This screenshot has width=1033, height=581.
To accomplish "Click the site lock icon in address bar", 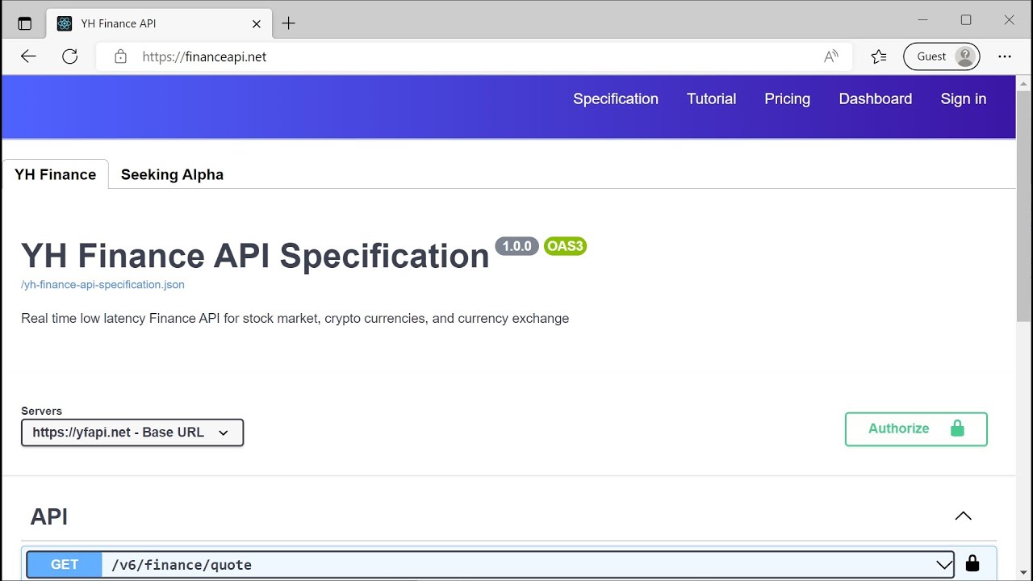I will click(x=120, y=56).
